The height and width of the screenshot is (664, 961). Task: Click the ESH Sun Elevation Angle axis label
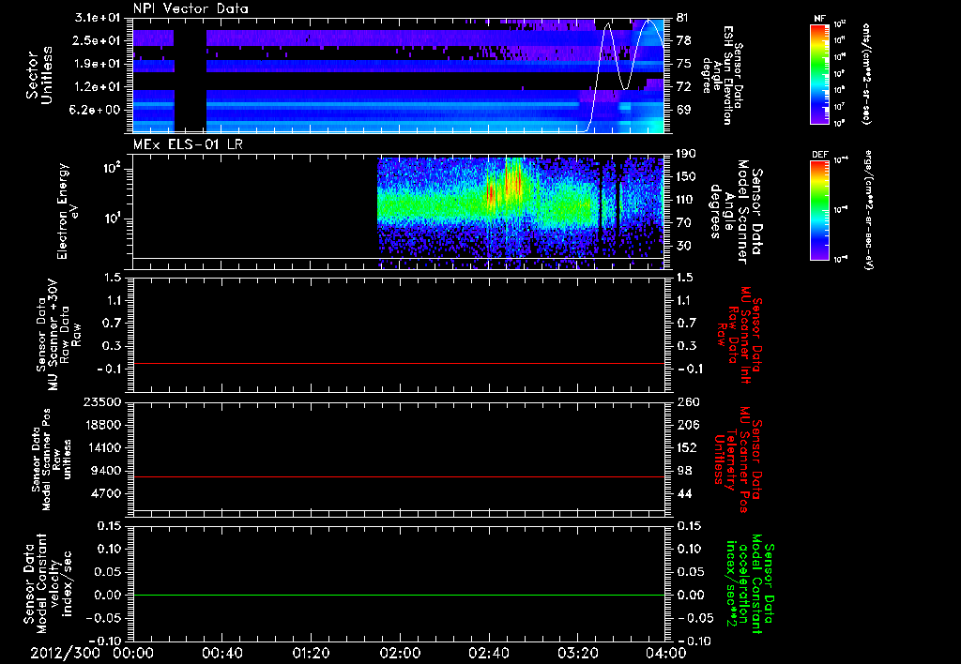point(722,75)
